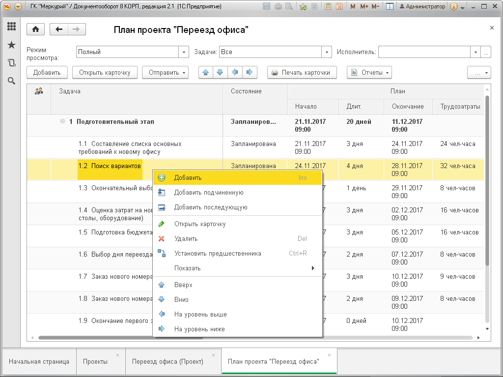Choose На уровень выше in context menu
Screen dimensions: 503x377
(237, 315)
